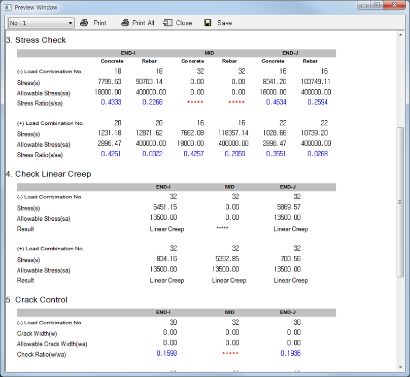
Task: Click stress value 118357.14
Action: (x=233, y=133)
